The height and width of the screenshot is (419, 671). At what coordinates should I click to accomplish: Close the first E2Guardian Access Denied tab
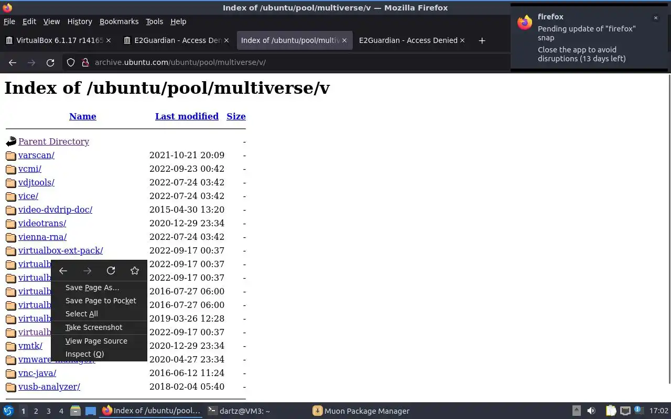pyautogui.click(x=226, y=40)
